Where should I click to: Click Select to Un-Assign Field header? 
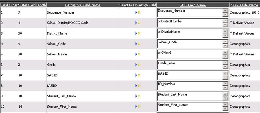[138, 5]
